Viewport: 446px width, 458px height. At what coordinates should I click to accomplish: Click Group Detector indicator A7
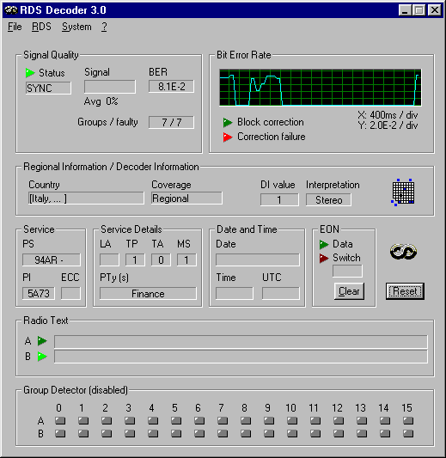223,420
